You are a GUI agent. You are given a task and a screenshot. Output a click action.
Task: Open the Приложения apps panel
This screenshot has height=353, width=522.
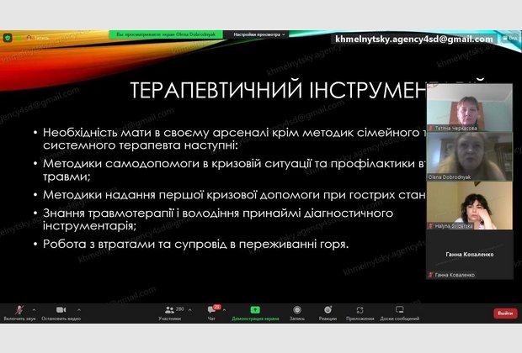click(360, 313)
